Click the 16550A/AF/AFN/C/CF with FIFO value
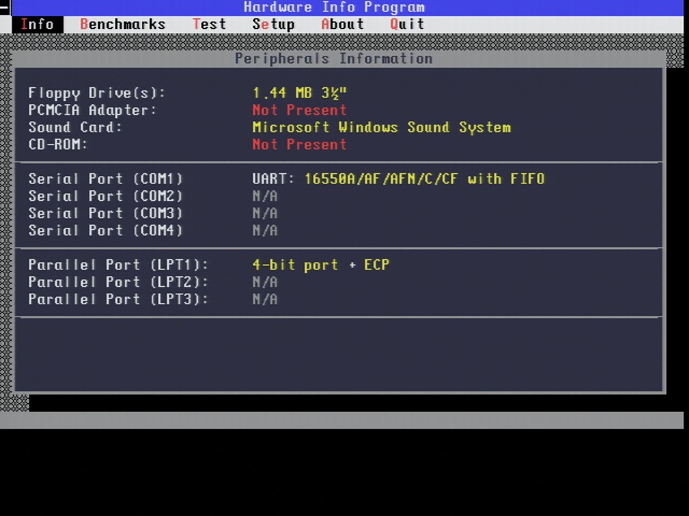 425,179
